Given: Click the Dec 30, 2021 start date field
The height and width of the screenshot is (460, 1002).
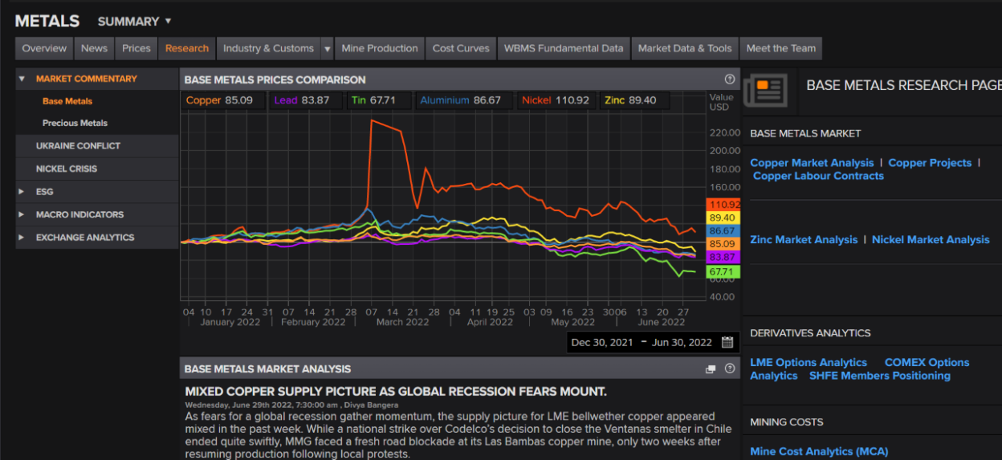Looking at the screenshot, I should coord(601,342).
